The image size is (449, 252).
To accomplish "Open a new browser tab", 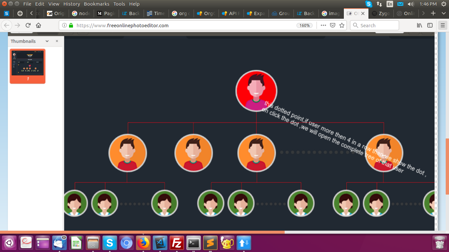I will 433,13.
